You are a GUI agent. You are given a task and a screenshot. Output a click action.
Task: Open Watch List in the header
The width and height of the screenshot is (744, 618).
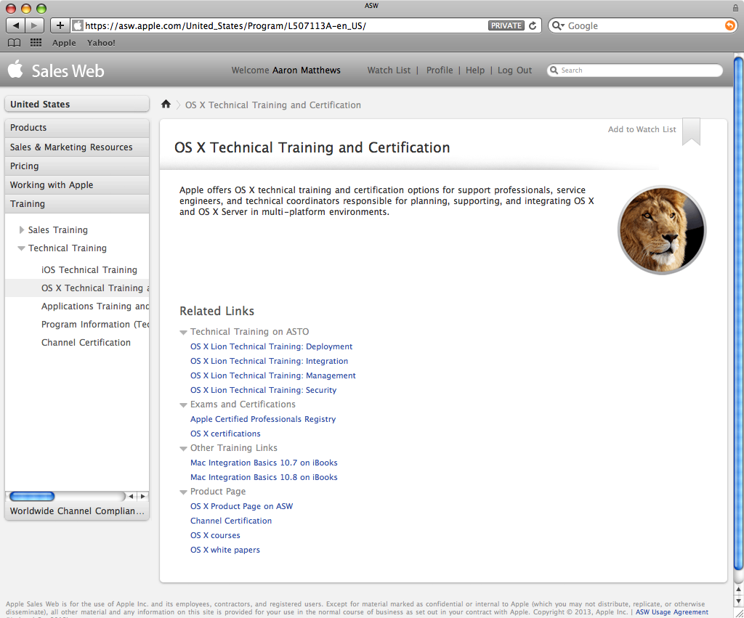pos(389,70)
